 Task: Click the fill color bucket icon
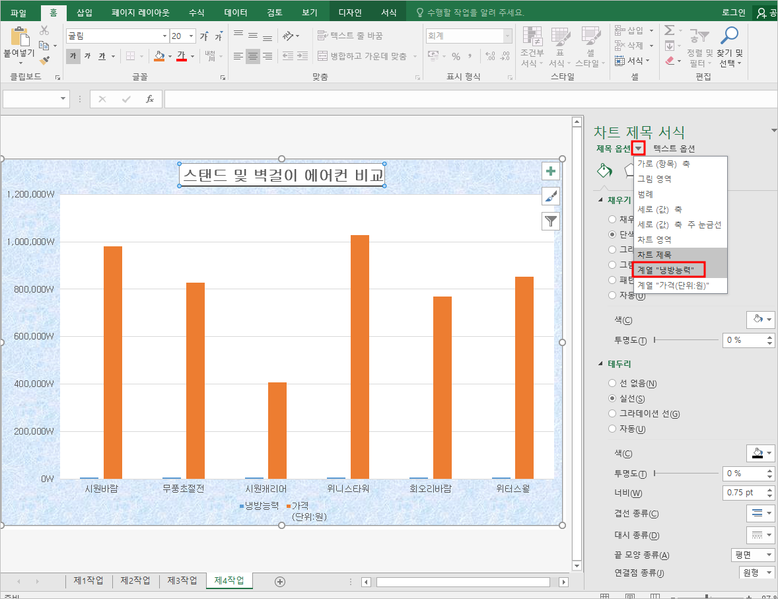coord(159,56)
